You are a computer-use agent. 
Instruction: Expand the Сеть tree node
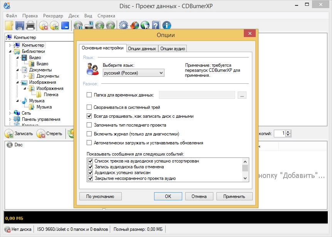10,113
